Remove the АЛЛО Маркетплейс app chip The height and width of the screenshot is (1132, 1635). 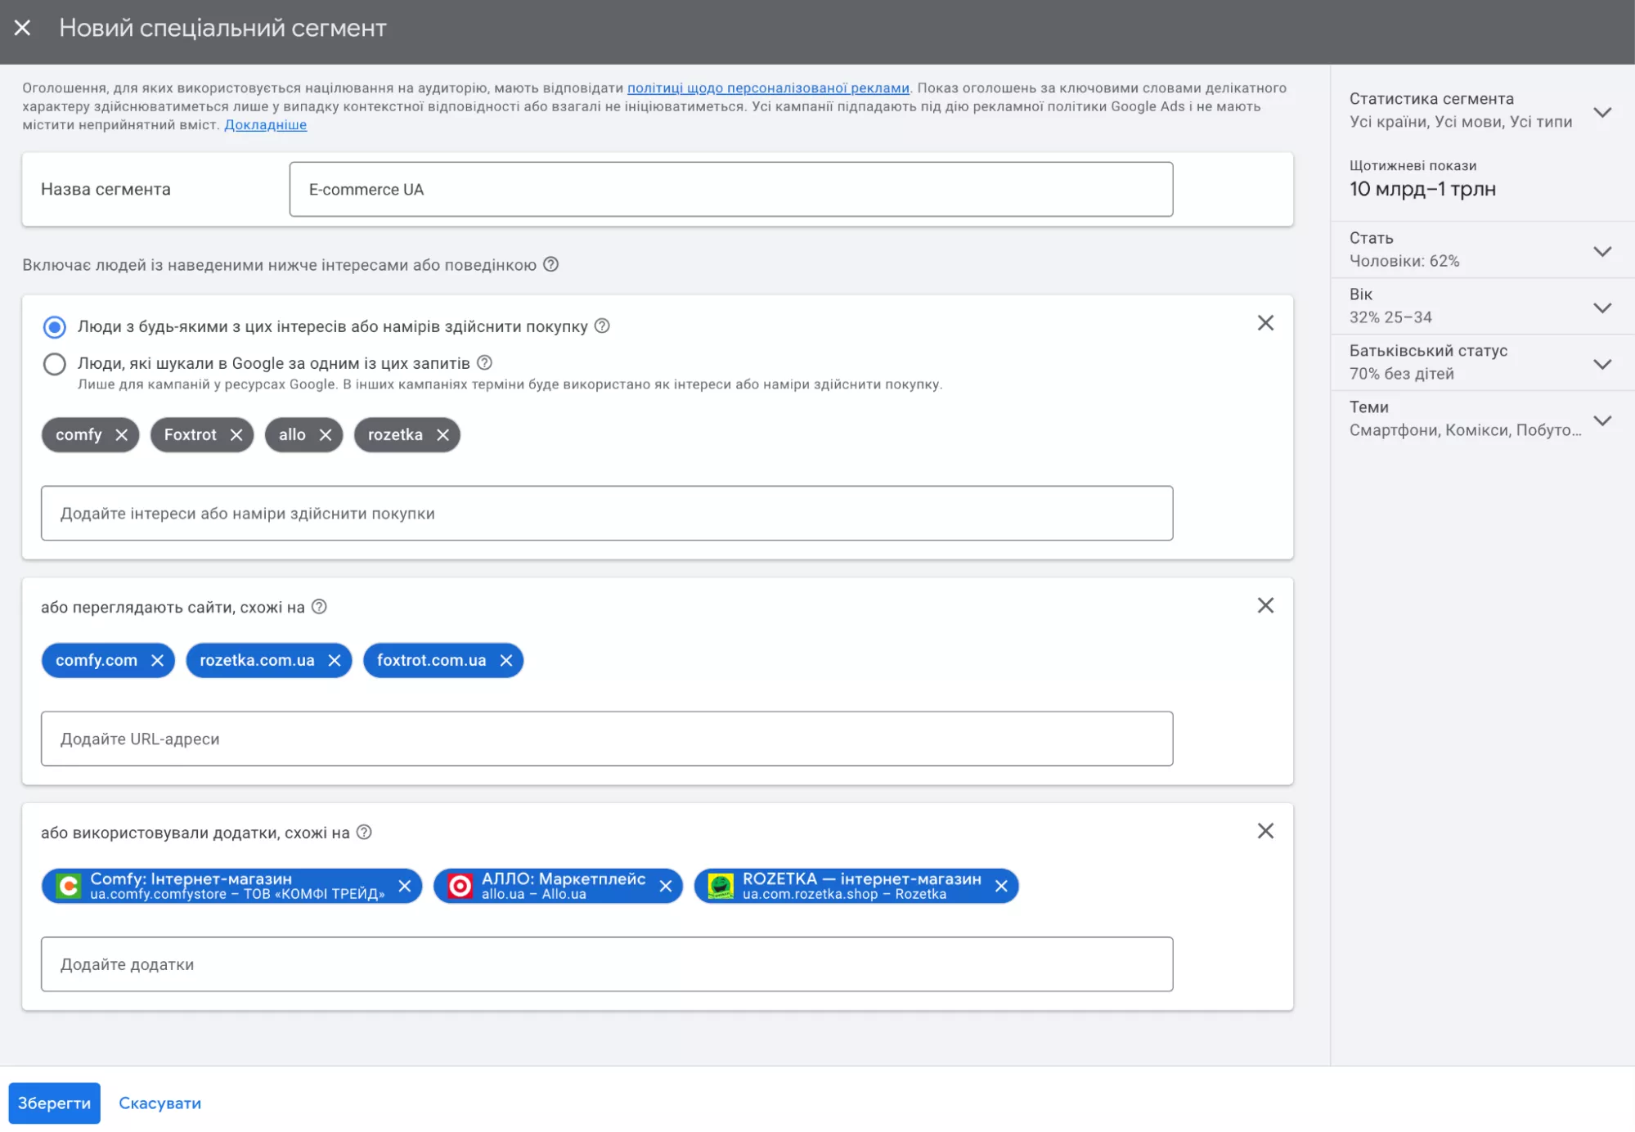tap(666, 886)
